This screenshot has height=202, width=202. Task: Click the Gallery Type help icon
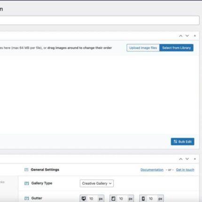click(x=27, y=183)
